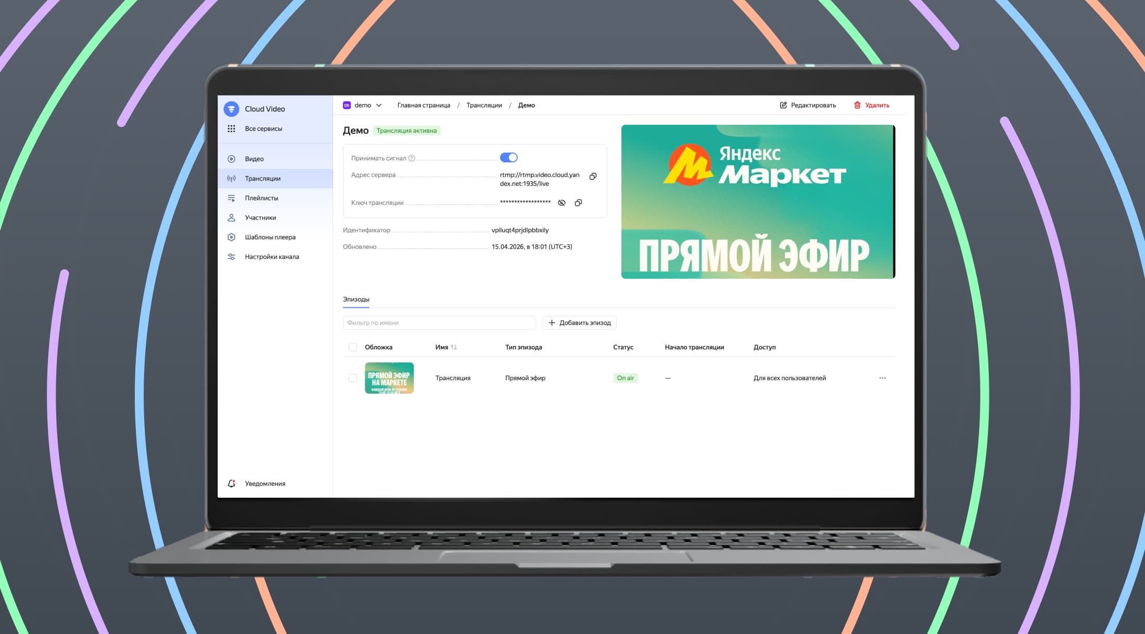Toggle the Принимать сигнал switch off
1145x634 pixels.
tap(508, 158)
